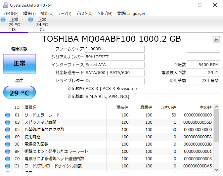This screenshot has width=223, height=176.
Task: Click the 温度 label above temperature
Action: click(x=19, y=81)
